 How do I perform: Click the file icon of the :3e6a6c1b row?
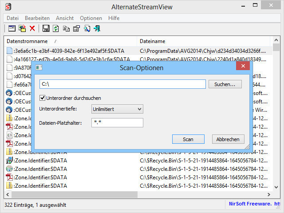9,51
